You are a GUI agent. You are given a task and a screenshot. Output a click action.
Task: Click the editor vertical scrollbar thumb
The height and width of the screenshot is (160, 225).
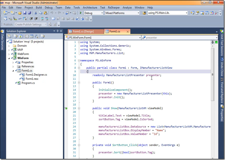coord(213,74)
